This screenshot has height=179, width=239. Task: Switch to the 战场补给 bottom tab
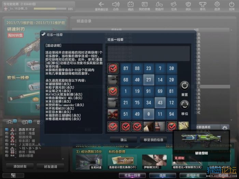click(193, 175)
